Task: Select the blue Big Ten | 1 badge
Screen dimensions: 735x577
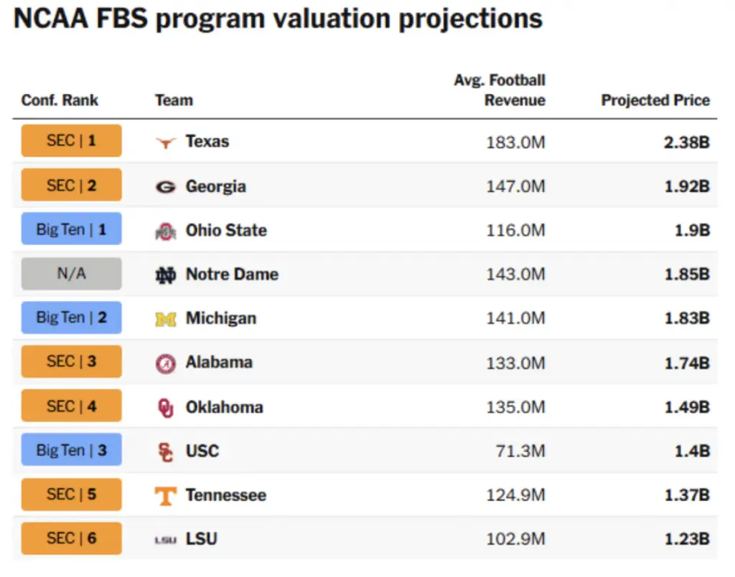Action: (x=71, y=230)
